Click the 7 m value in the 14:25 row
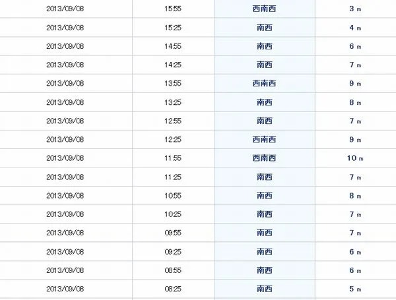 tap(355, 65)
